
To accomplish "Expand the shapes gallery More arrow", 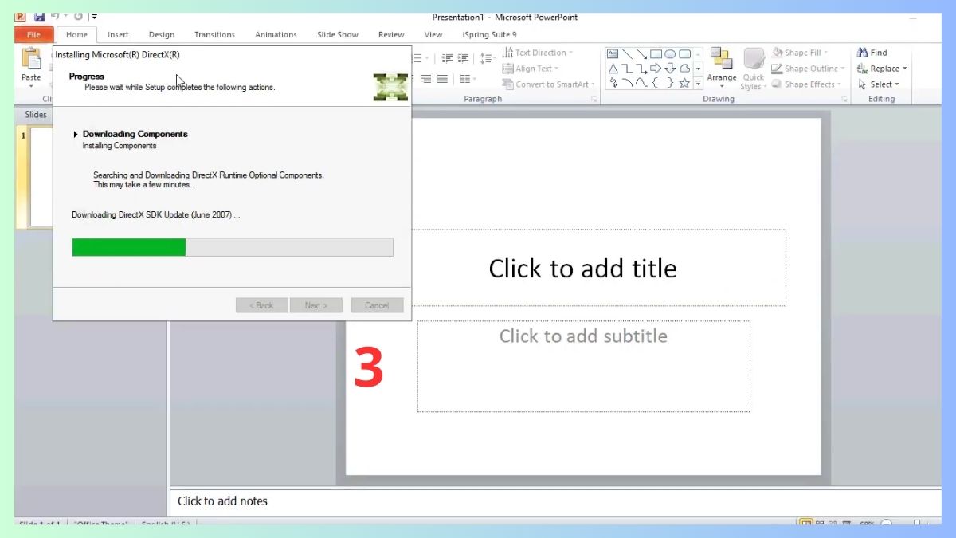I will pos(699,82).
